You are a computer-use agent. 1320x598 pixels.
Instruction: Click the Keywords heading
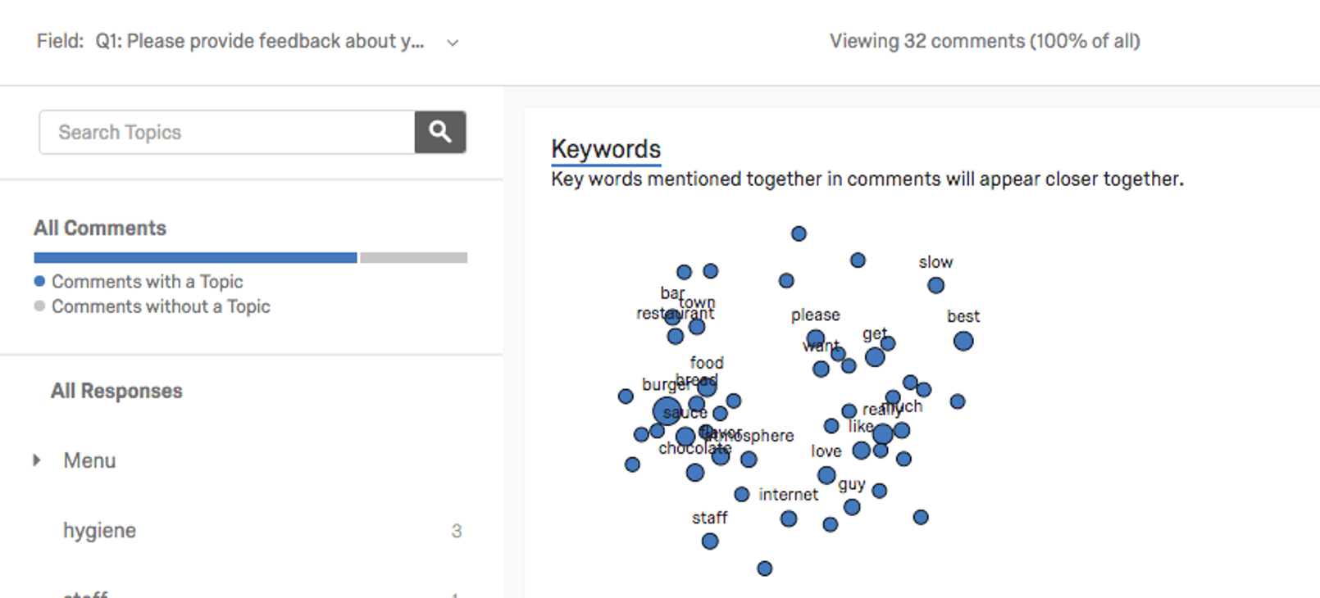click(606, 149)
